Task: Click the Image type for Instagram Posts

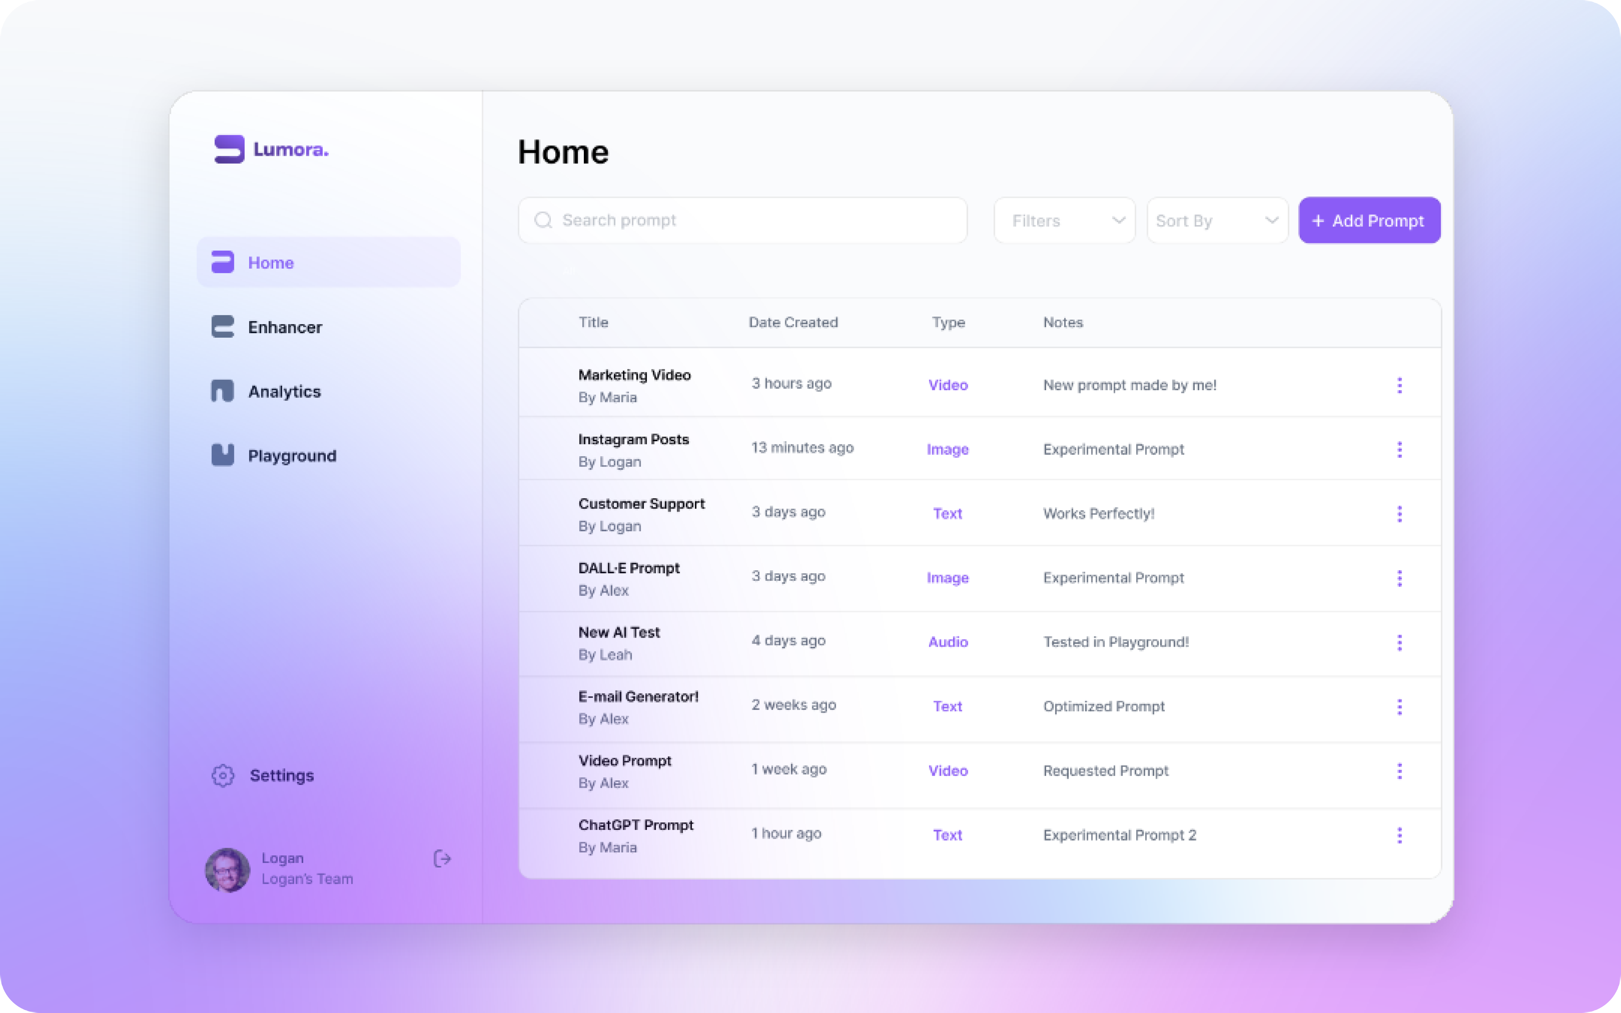Action: pyautogui.click(x=948, y=448)
